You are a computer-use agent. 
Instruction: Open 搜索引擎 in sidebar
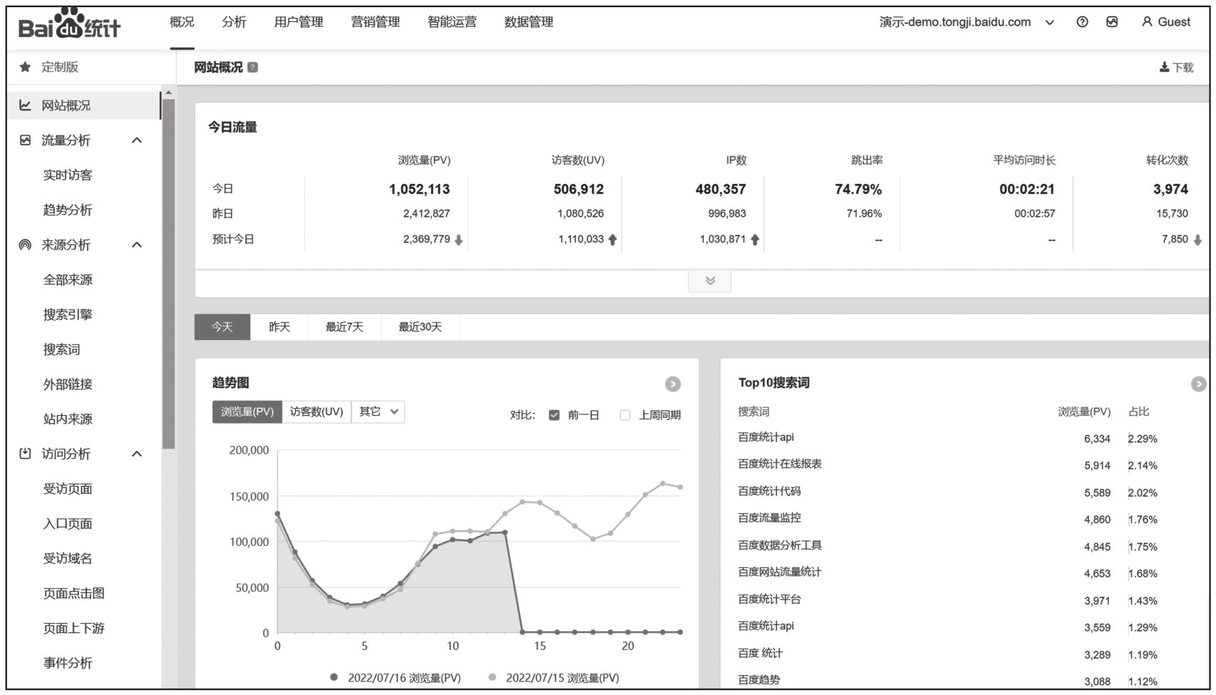(x=68, y=314)
